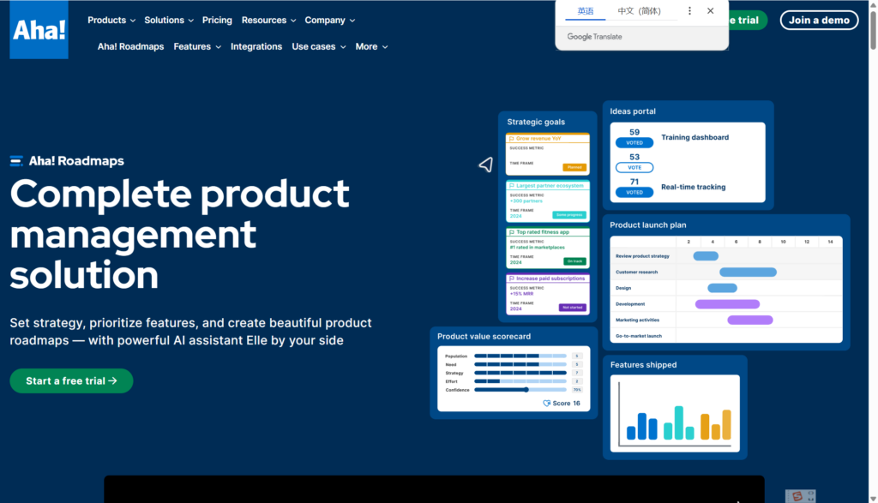Viewport: 878px width, 503px height.
Task: Expand the Solutions dropdown menu
Action: tap(169, 20)
